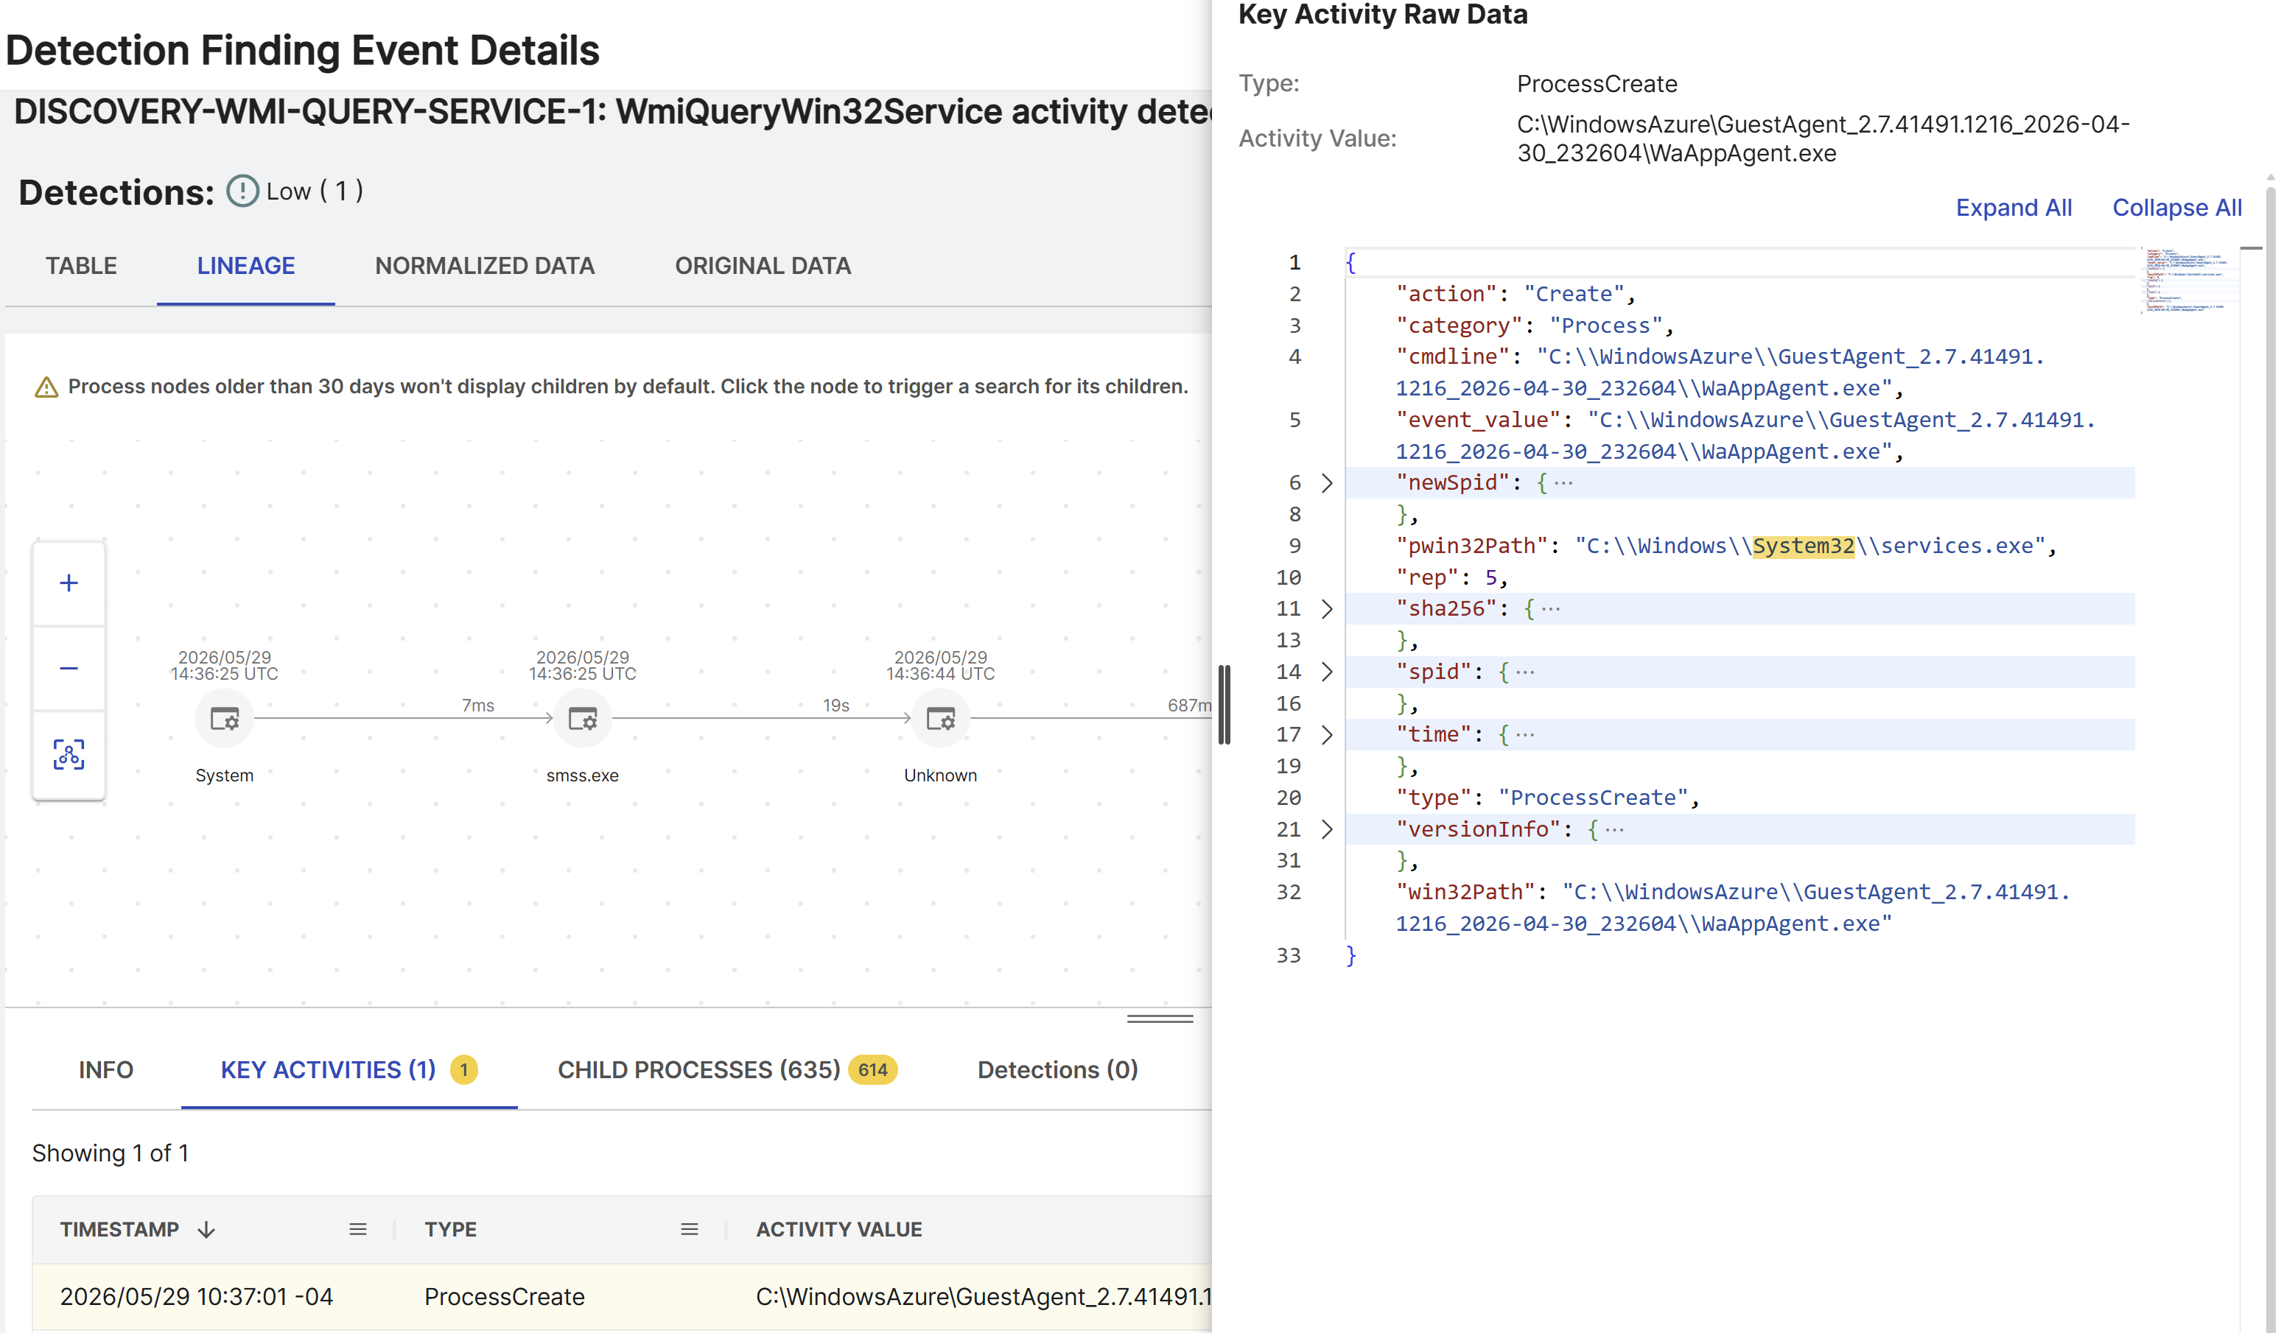Click line number 9 in gutter
Viewport: 2281px width, 1333px height.
click(1294, 546)
